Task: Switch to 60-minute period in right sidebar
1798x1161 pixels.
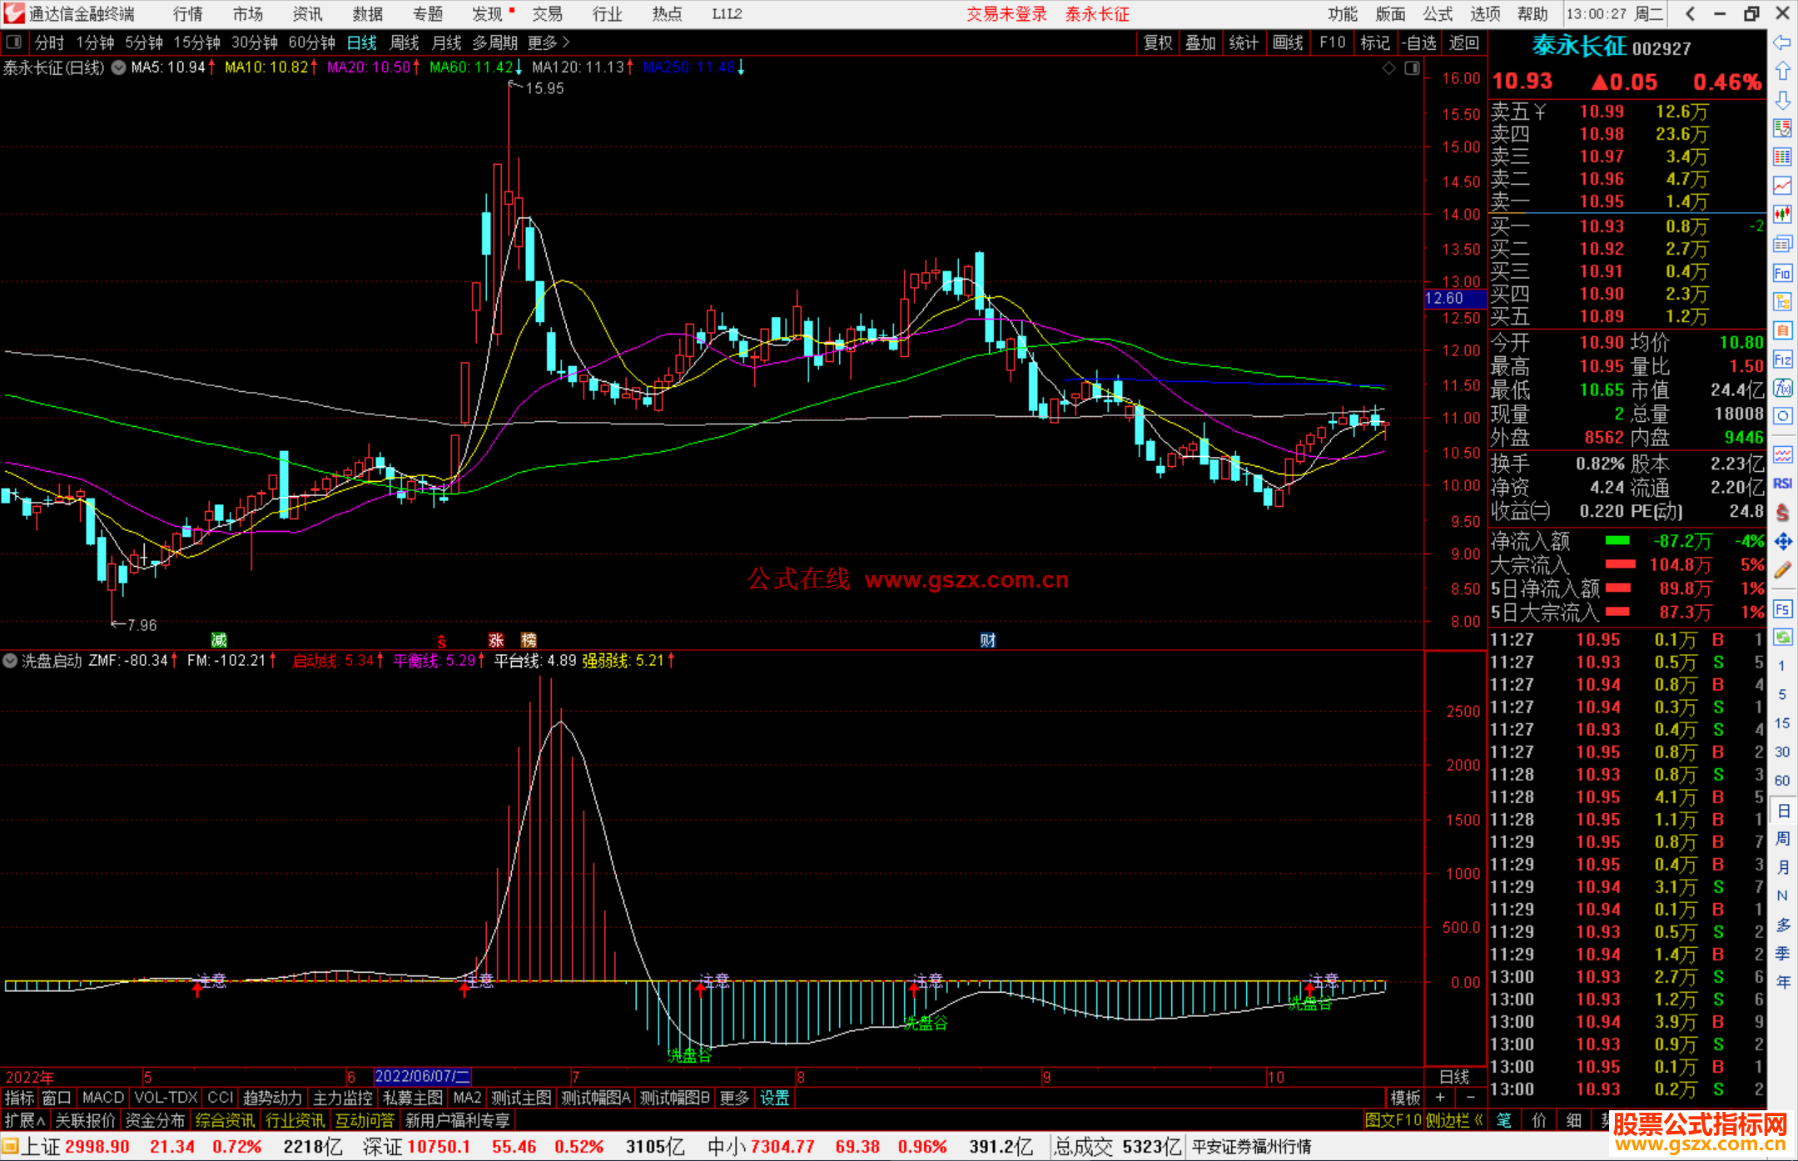Action: [1782, 781]
